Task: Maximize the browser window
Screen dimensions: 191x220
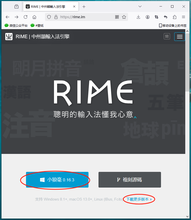Action: coord(172,6)
